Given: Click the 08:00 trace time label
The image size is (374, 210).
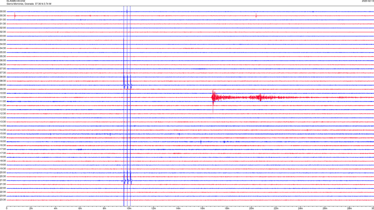Looking at the screenshot, I should [x=3, y=77].
